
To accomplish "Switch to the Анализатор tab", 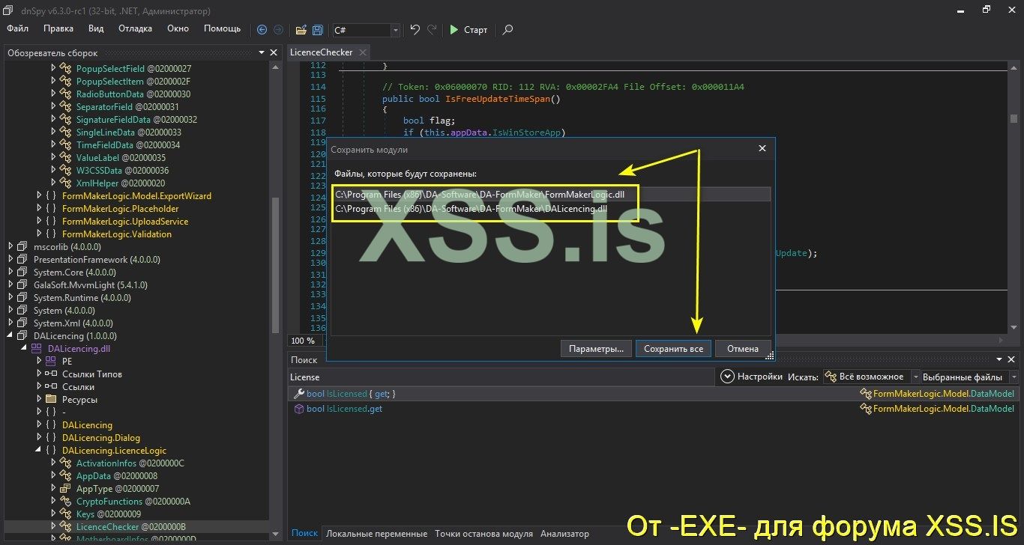I will pos(564,533).
